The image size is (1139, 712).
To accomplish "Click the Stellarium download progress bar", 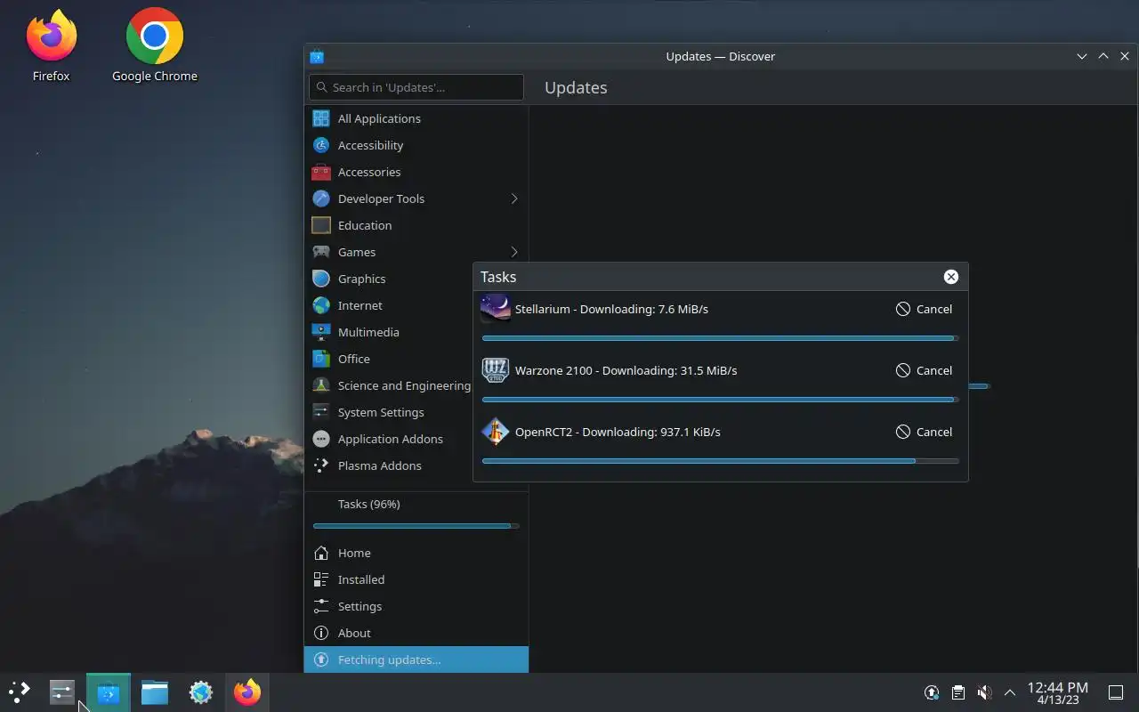I will pyautogui.click(x=720, y=338).
